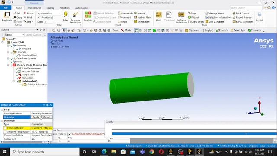Insert a Chart

pyautogui.click(x=122, y=22)
